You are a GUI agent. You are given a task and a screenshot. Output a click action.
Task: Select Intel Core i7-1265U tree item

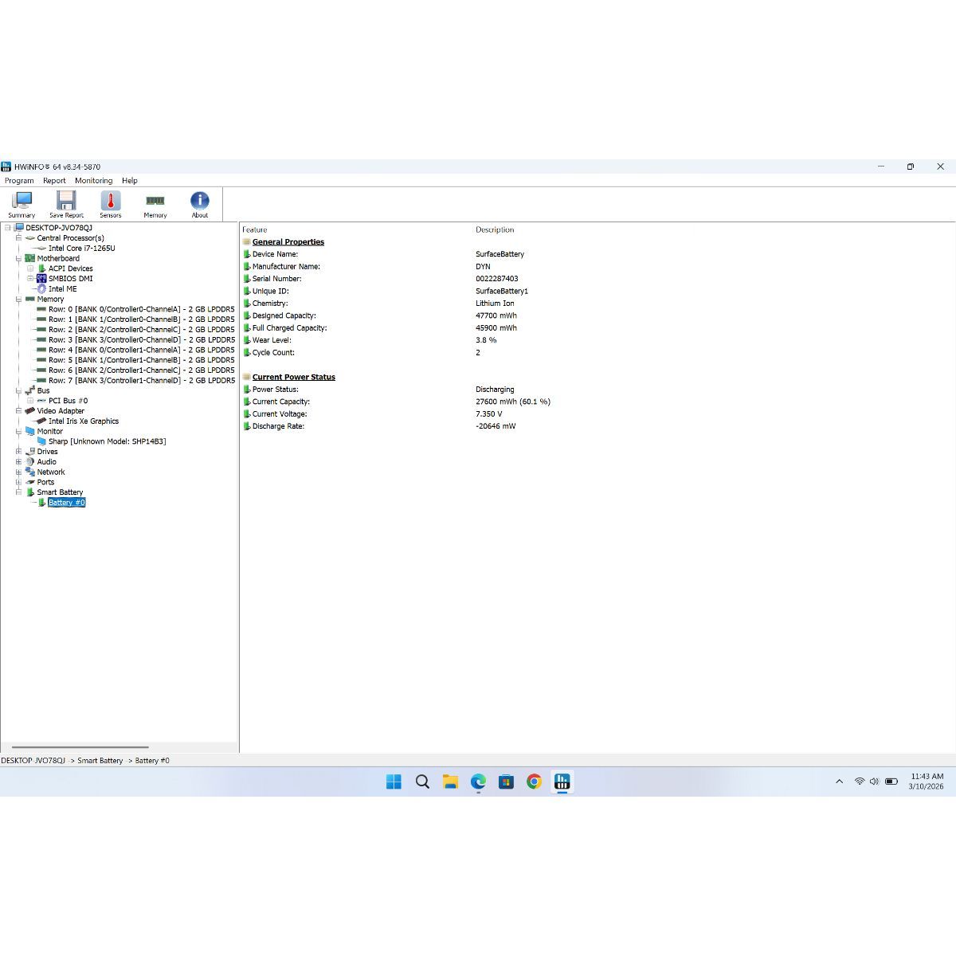point(81,249)
